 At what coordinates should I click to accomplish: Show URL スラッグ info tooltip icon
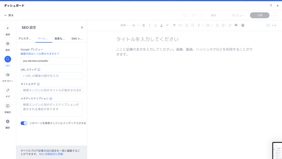pyautogui.click(x=39, y=70)
